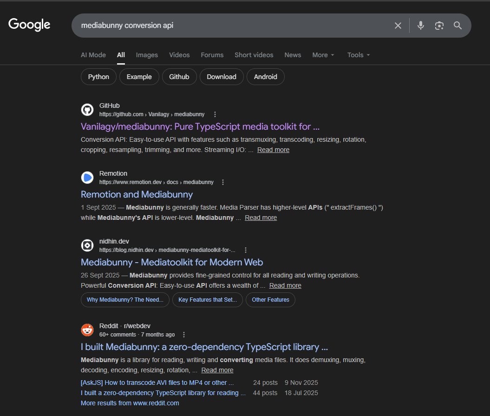Viewport: 490px width, 416px height.
Task: Select the Android filter chip
Action: pos(265,77)
